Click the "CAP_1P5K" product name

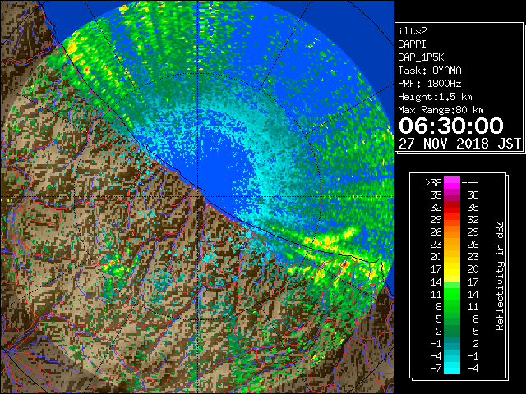point(421,57)
